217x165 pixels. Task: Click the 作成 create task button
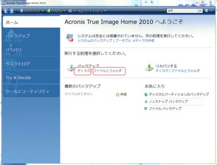121,94
